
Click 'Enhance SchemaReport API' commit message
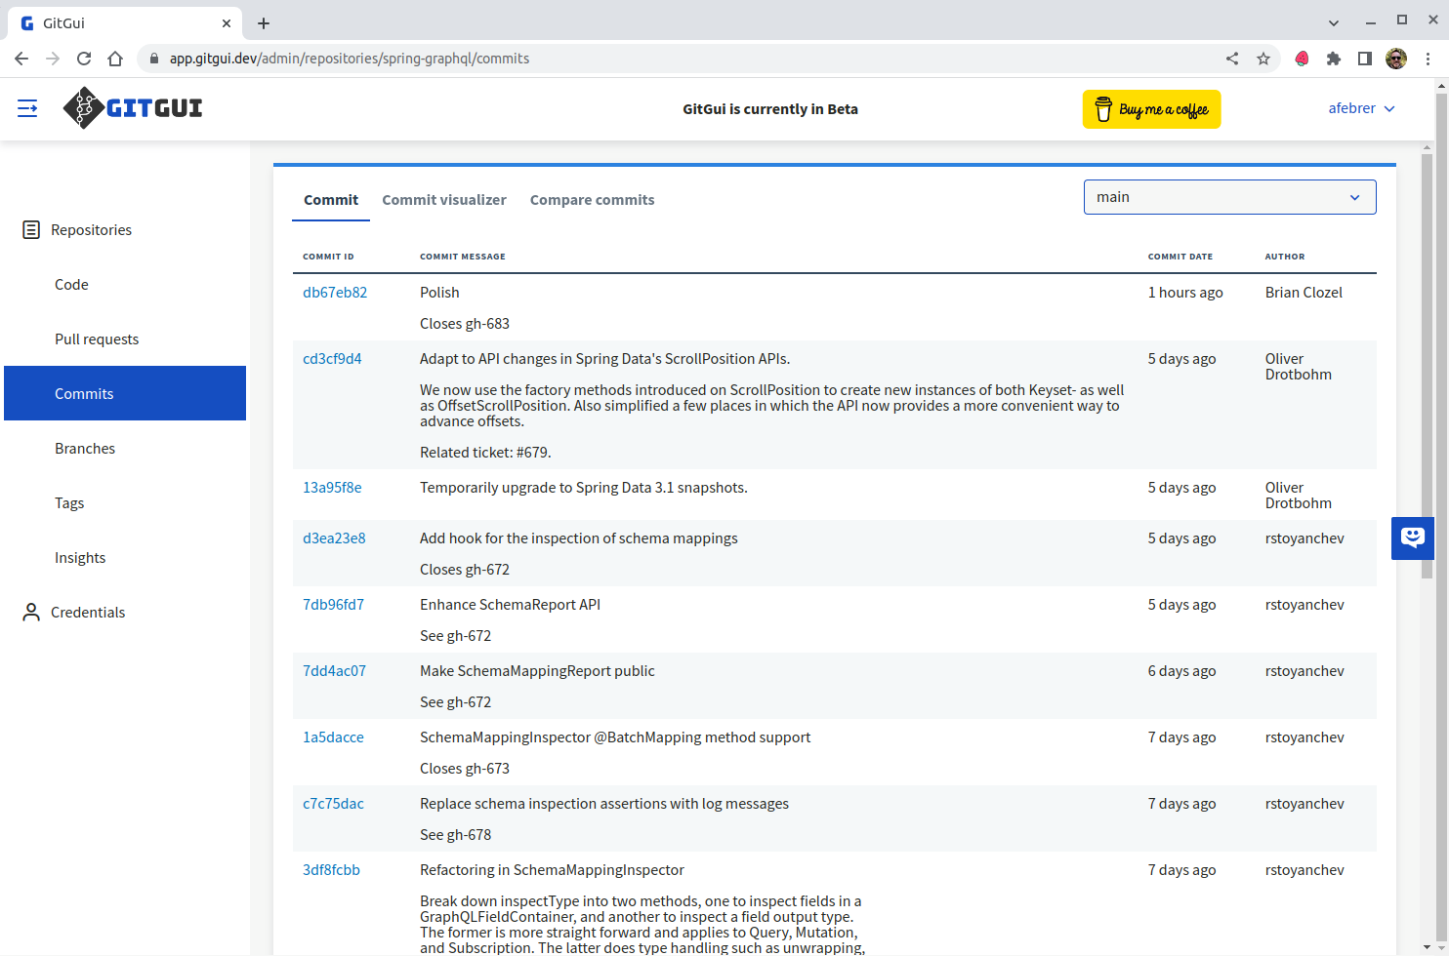[x=510, y=605]
